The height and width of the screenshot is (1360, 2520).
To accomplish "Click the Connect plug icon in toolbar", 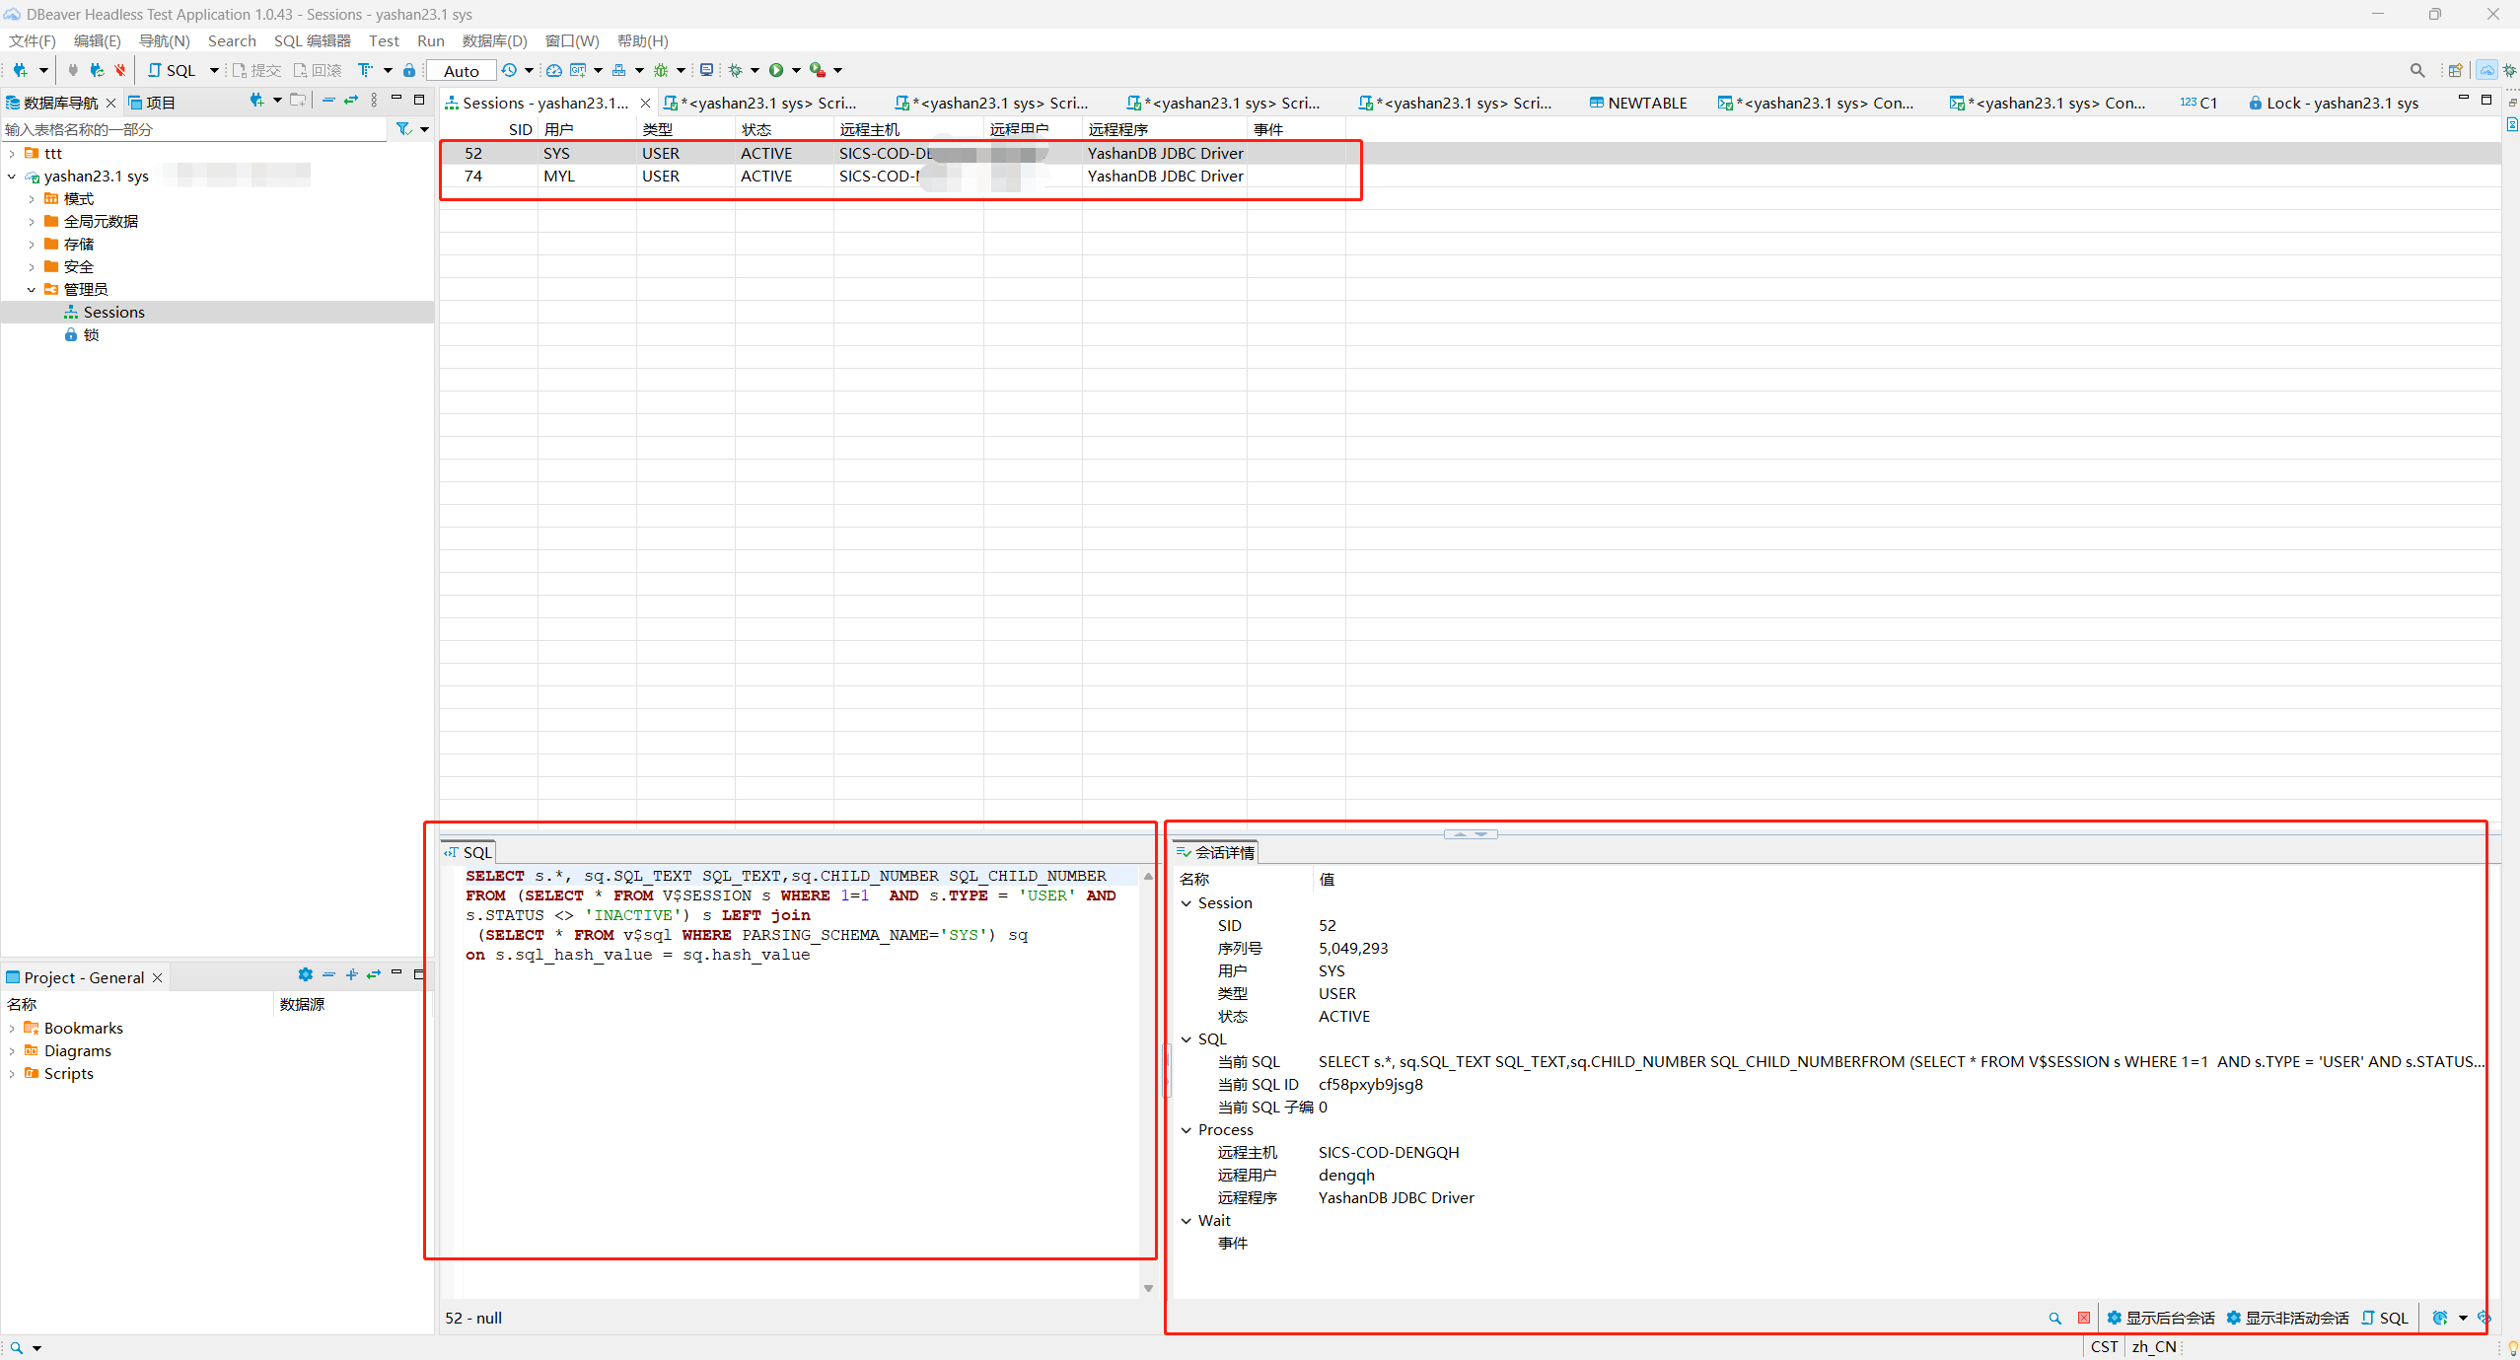I will pos(73,70).
